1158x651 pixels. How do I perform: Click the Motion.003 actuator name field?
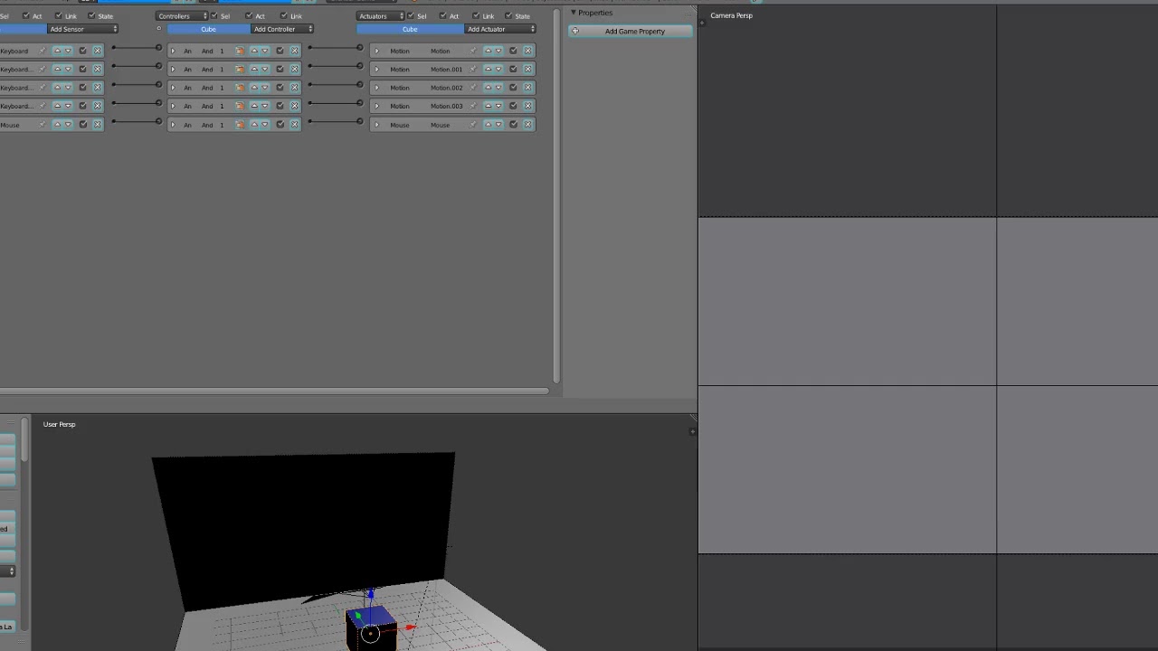coord(447,106)
